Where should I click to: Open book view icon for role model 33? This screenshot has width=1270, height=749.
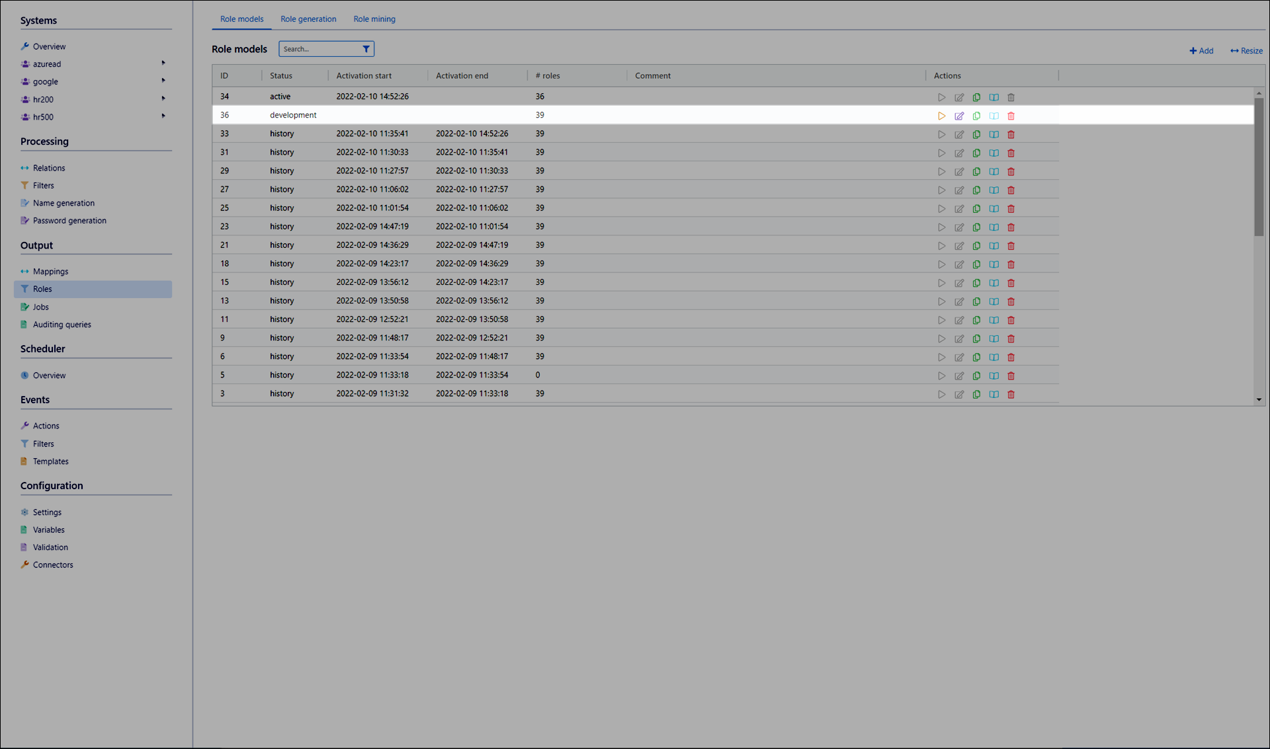click(x=994, y=134)
